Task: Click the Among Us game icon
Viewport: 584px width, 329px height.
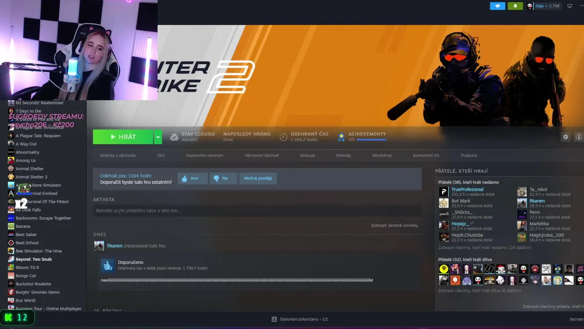Action: (x=11, y=160)
